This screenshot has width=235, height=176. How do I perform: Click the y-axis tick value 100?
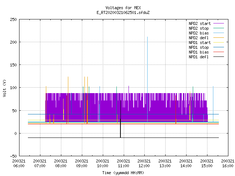pyautogui.click(x=13, y=88)
